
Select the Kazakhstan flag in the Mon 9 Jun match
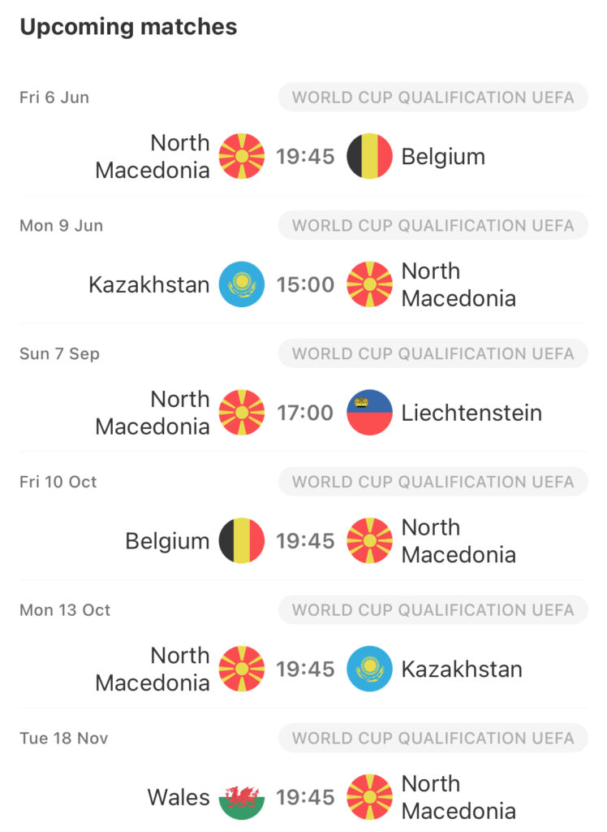(242, 284)
